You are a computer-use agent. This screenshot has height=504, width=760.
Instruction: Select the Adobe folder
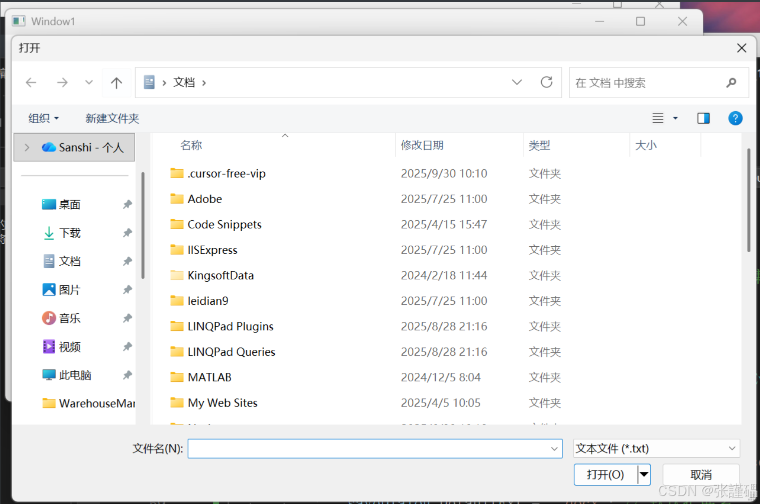205,199
